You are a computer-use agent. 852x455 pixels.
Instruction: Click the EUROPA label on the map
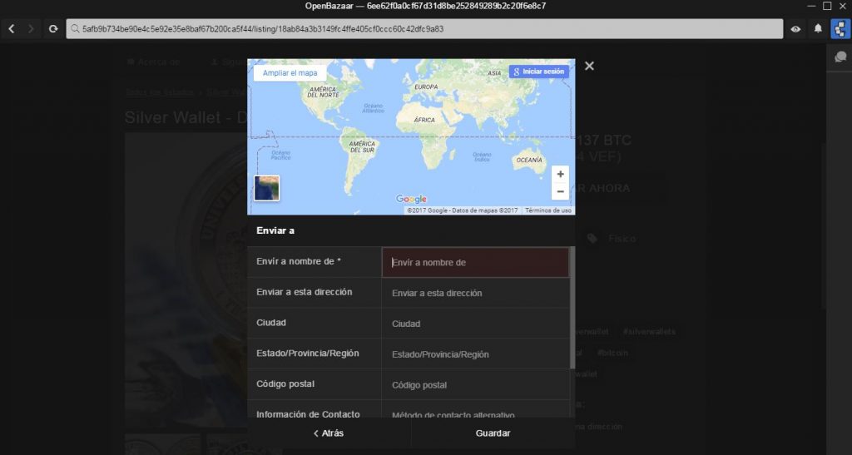[426, 87]
